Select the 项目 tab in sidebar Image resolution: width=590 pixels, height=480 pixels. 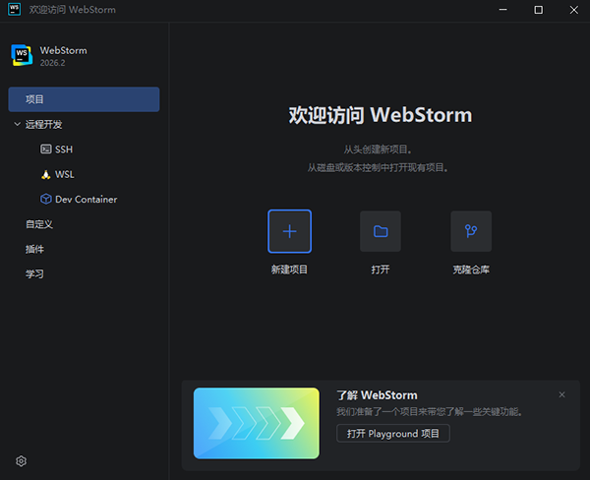click(84, 99)
